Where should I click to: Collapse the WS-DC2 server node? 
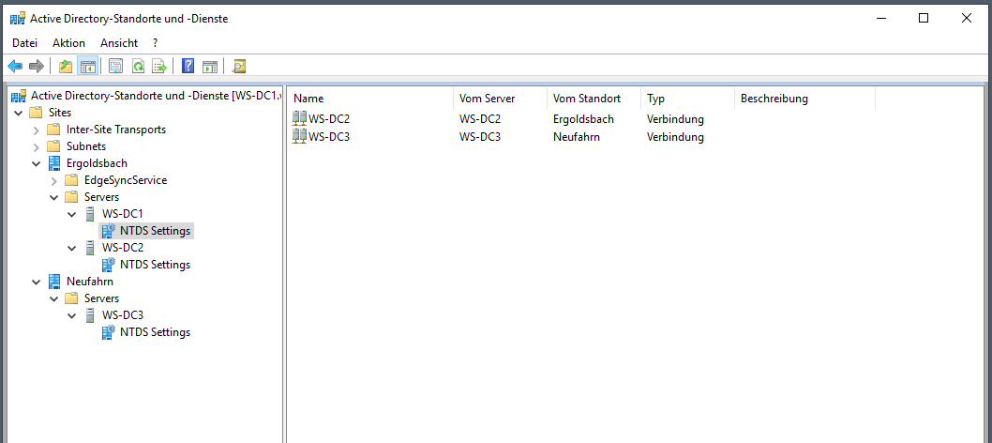(71, 248)
